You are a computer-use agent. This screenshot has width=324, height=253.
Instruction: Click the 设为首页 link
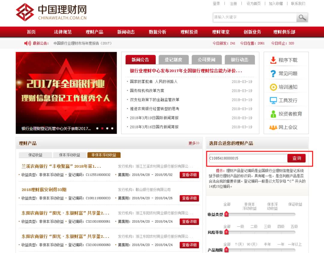[x=253, y=4]
